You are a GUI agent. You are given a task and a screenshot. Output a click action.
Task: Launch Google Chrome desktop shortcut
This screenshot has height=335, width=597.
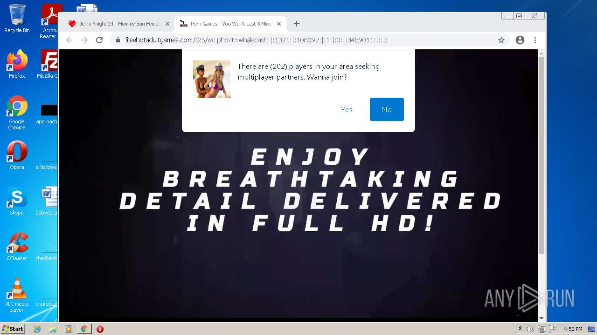[x=17, y=113]
